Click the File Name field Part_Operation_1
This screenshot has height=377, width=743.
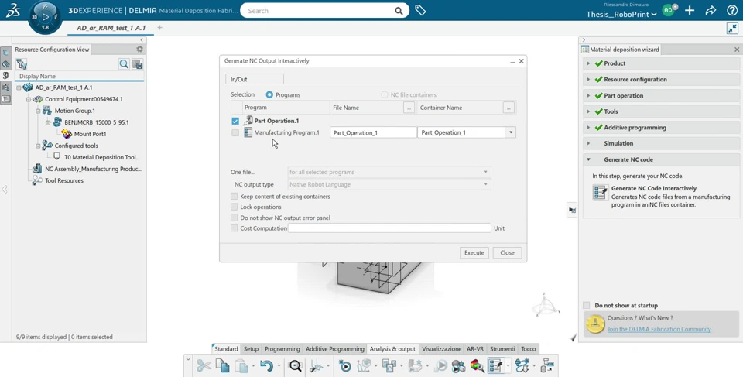tap(373, 132)
